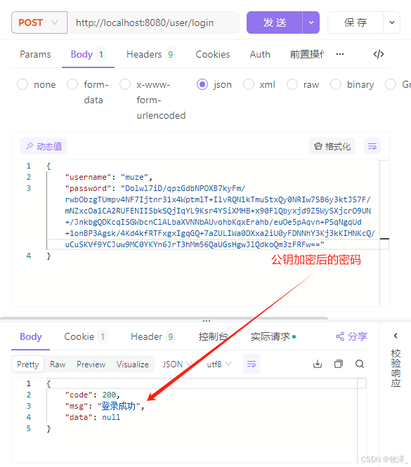Click the request/response pane divider handle

207,321
